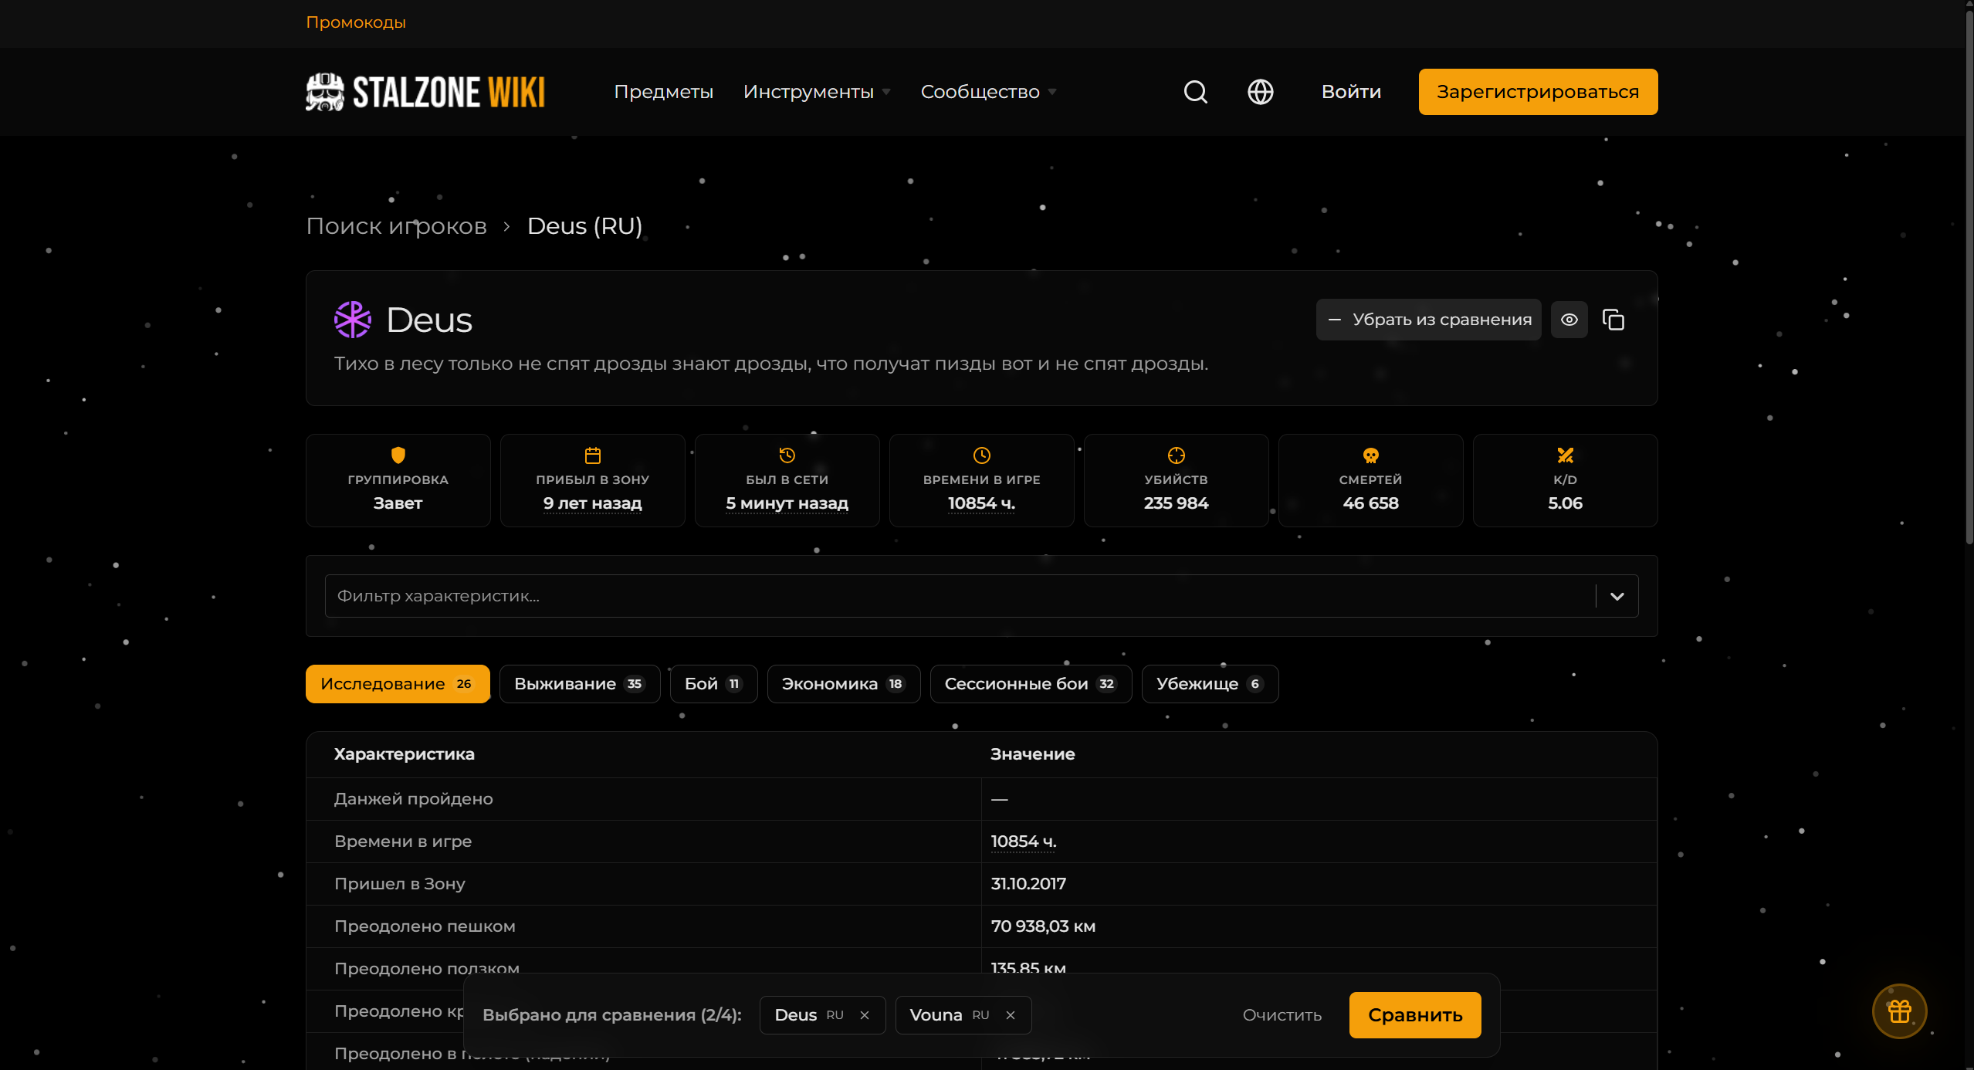The image size is (1974, 1070).
Task: Open the Сессионные бои tab
Action: (x=1031, y=684)
